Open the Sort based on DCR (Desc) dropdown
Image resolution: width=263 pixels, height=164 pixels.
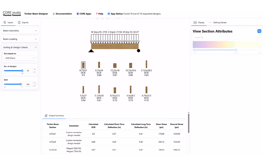point(20,58)
